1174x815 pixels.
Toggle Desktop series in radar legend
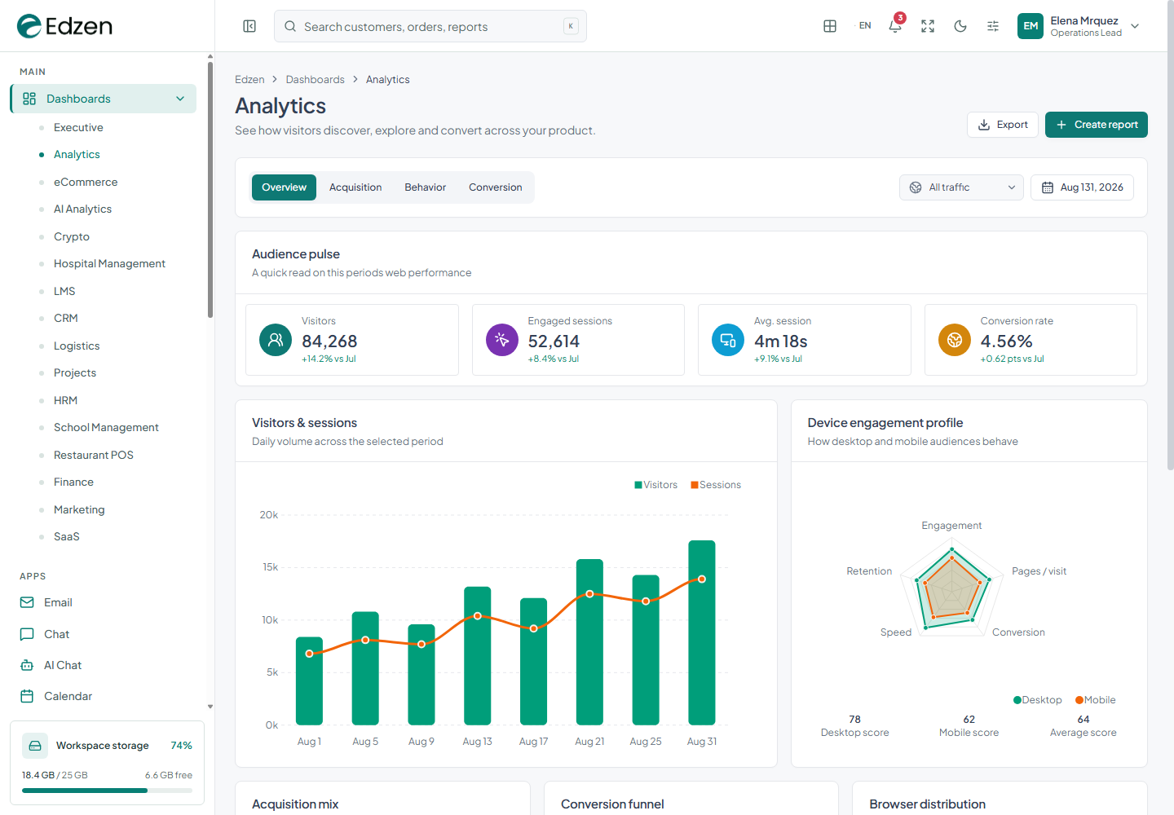click(1038, 700)
